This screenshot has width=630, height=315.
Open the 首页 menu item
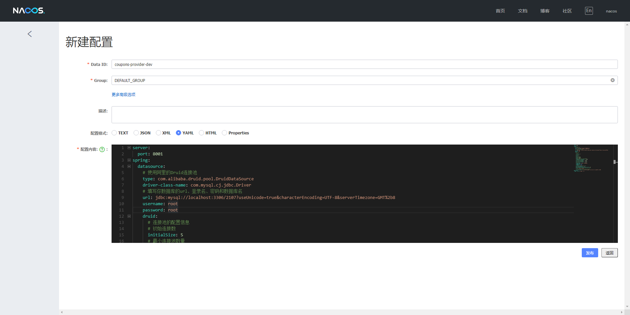pos(500,11)
